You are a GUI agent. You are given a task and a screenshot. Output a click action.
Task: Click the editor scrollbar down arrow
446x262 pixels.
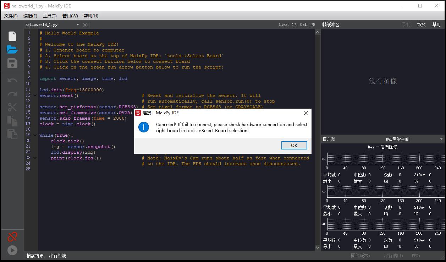point(318,247)
